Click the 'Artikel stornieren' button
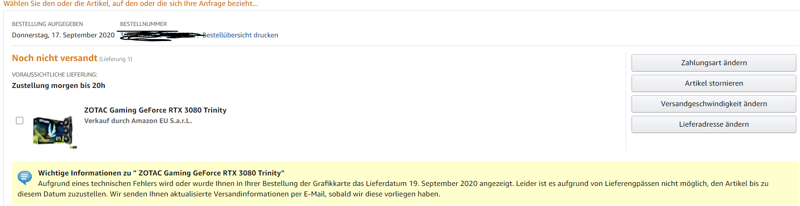The height and width of the screenshot is (206, 800). click(713, 83)
